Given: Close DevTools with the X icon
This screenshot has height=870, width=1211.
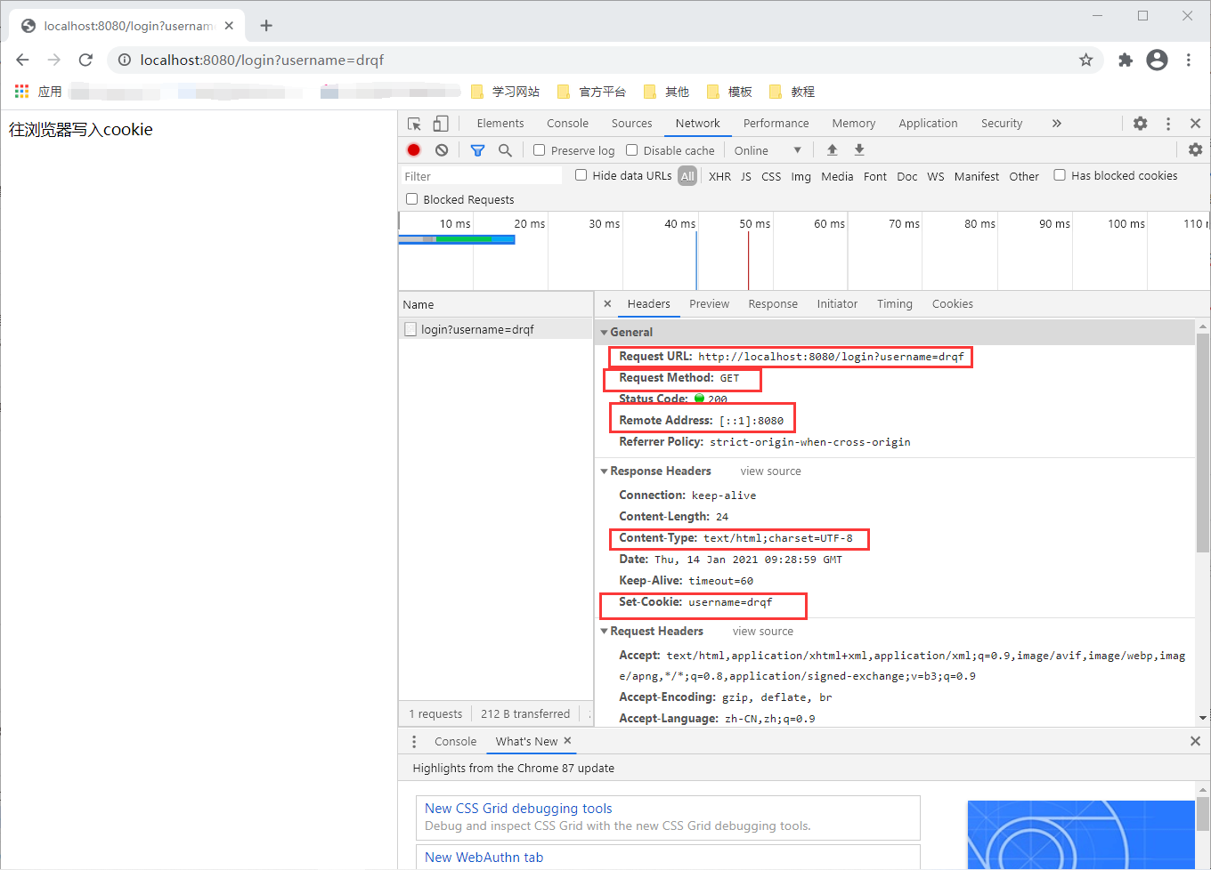Looking at the screenshot, I should [1196, 124].
